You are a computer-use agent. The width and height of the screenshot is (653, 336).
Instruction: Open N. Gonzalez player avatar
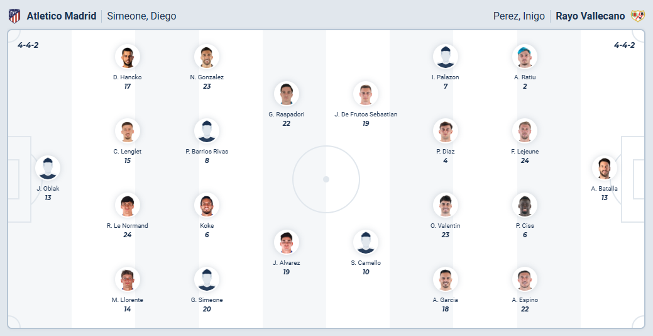click(207, 57)
